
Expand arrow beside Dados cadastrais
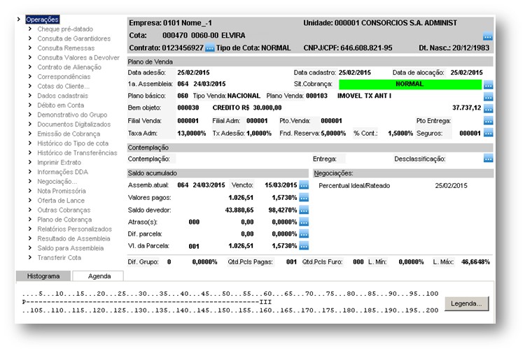click(30, 95)
